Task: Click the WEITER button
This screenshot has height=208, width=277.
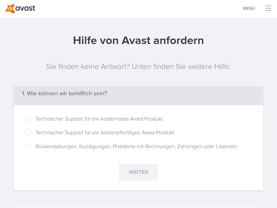Action: (x=138, y=172)
